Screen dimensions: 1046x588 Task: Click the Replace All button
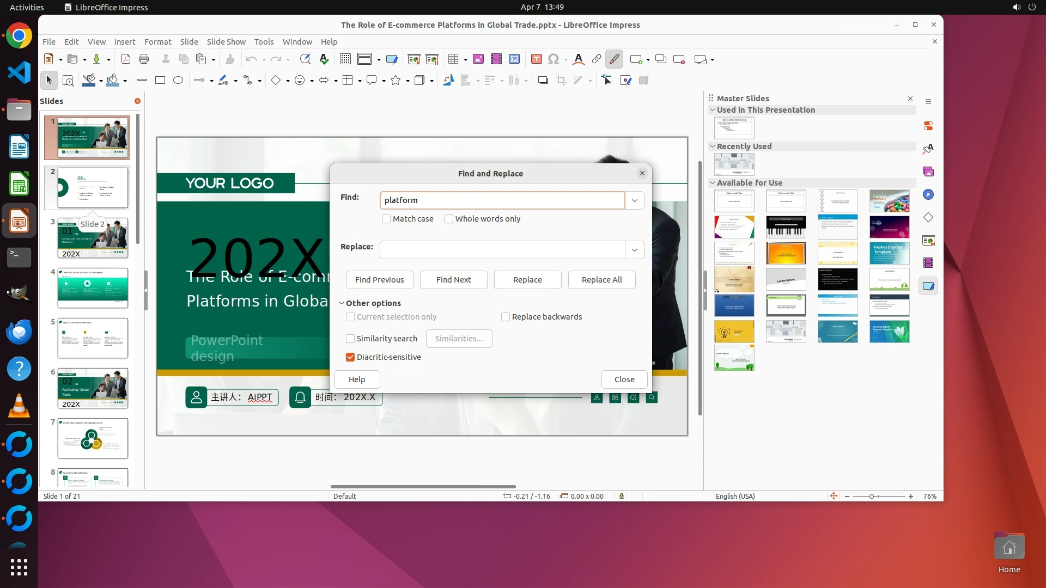click(601, 280)
